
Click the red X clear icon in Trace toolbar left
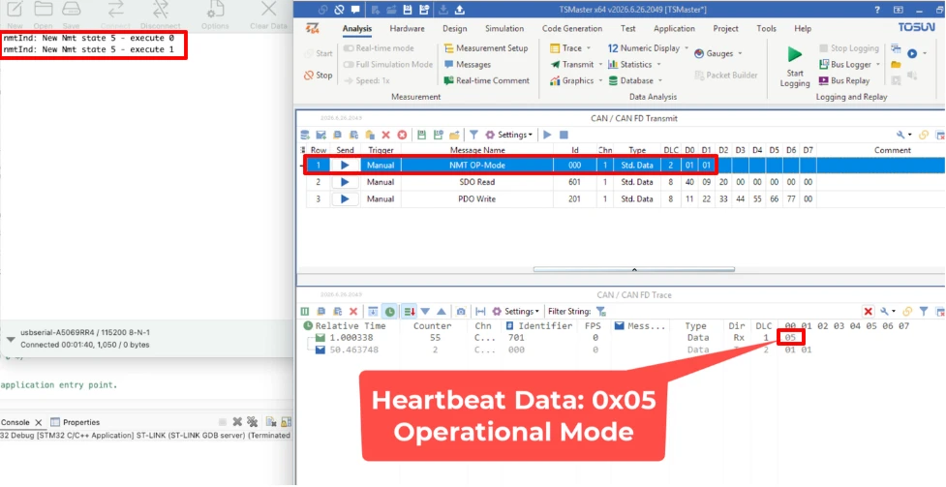coord(353,312)
